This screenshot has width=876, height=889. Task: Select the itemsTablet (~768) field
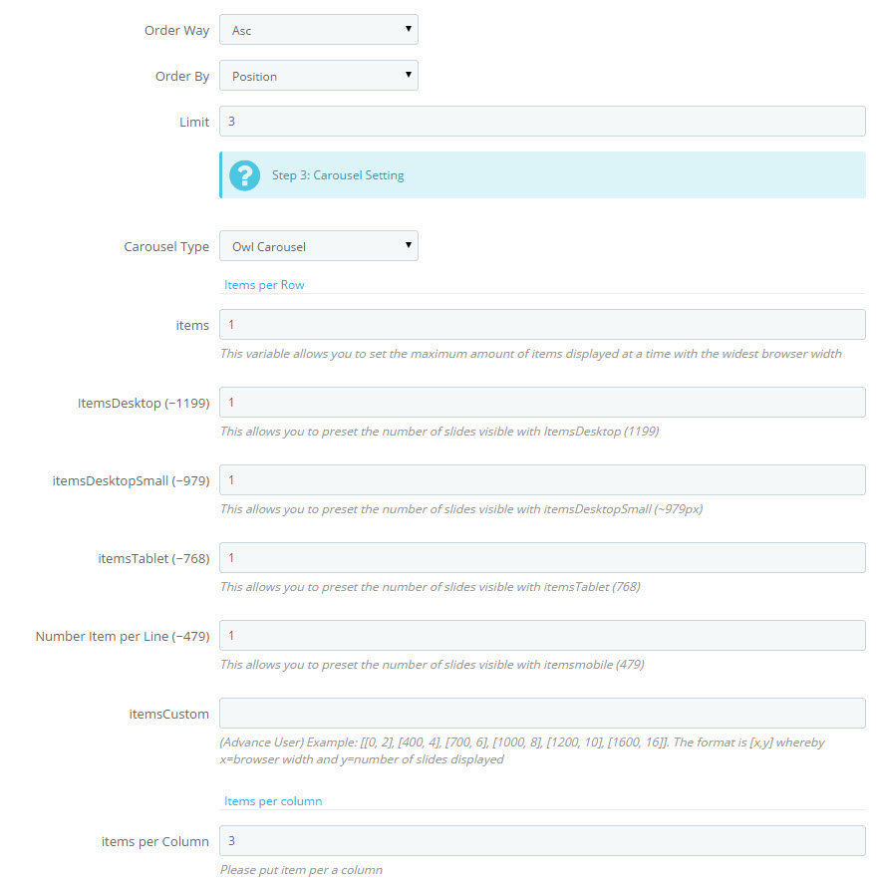click(542, 558)
